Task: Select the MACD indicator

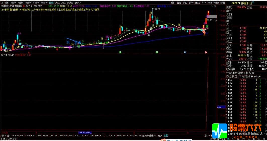Action: coord(16,135)
